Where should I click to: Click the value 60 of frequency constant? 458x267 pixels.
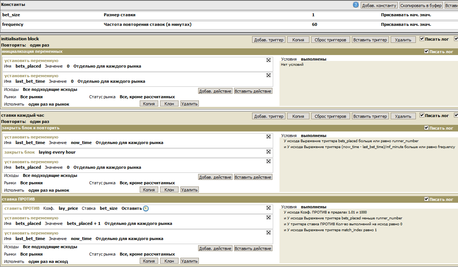[x=315, y=24]
